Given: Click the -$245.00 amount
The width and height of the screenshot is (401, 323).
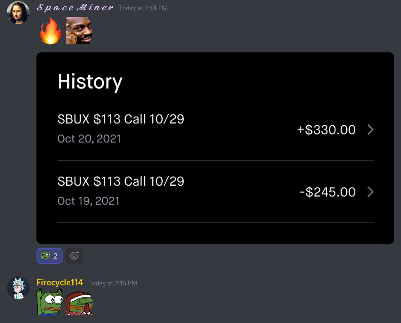Looking at the screenshot, I should (328, 192).
